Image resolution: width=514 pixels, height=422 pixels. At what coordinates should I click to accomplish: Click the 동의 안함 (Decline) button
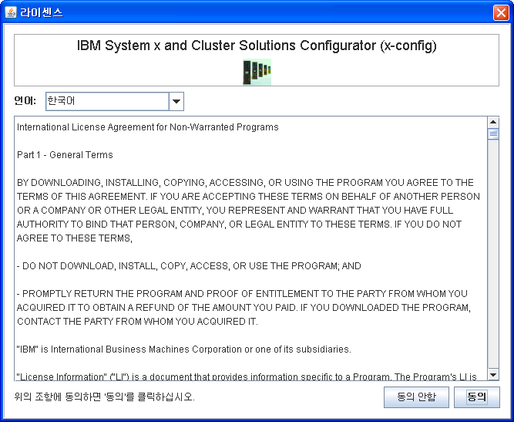coord(416,397)
